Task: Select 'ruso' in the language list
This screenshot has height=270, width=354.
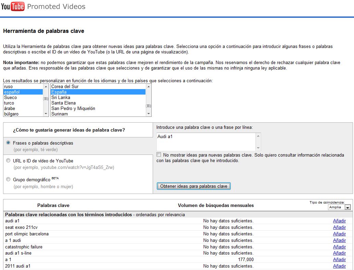Action: (x=23, y=87)
